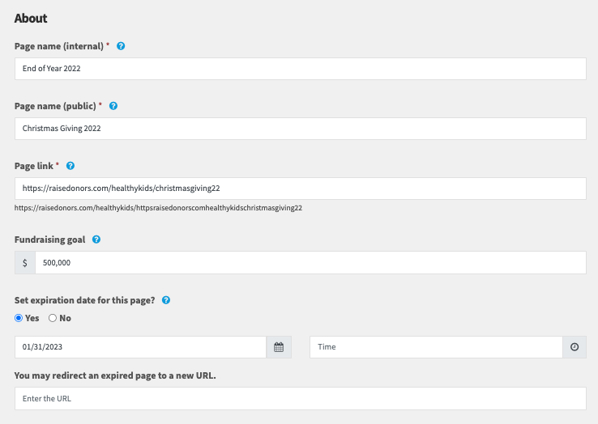Edit the internal page name field
Screen dimensions: 598x424
[301, 69]
